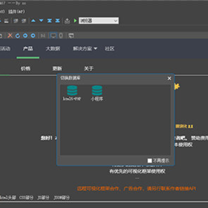
Task: Open the CSS部分 bottom tab
Action: [26, 198]
